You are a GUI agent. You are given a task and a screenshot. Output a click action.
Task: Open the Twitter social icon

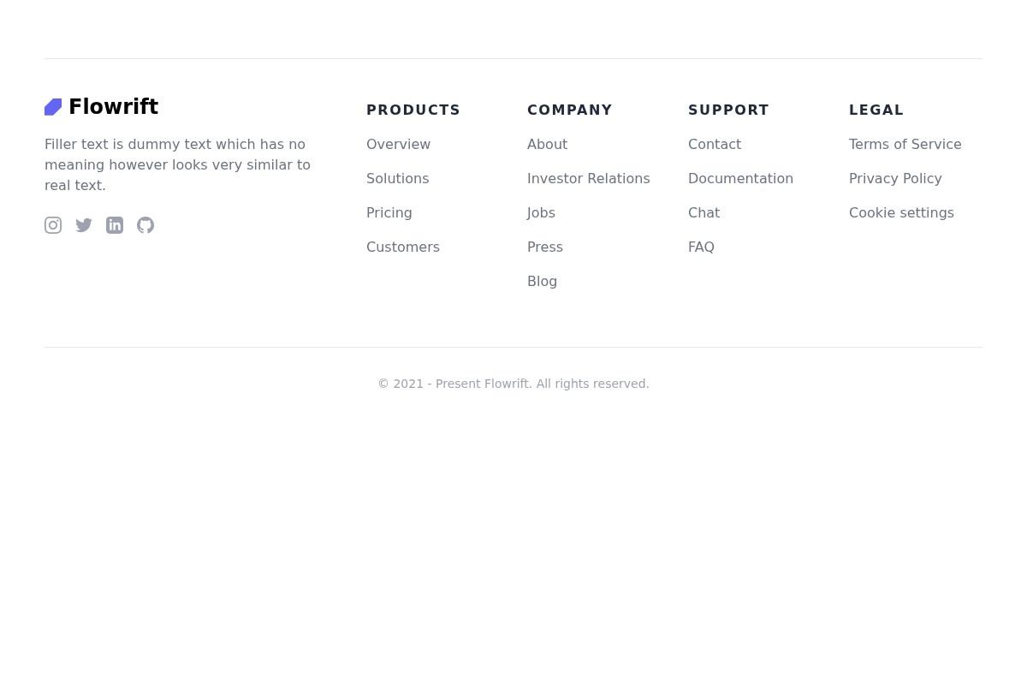pyautogui.click(x=84, y=225)
